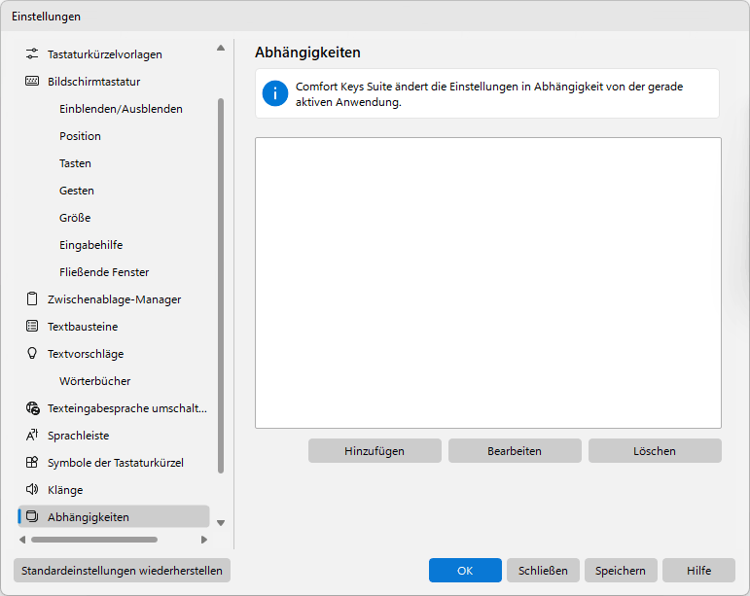Select Fließende Fenster entry
Viewport: 750px width, 596px height.
point(104,272)
